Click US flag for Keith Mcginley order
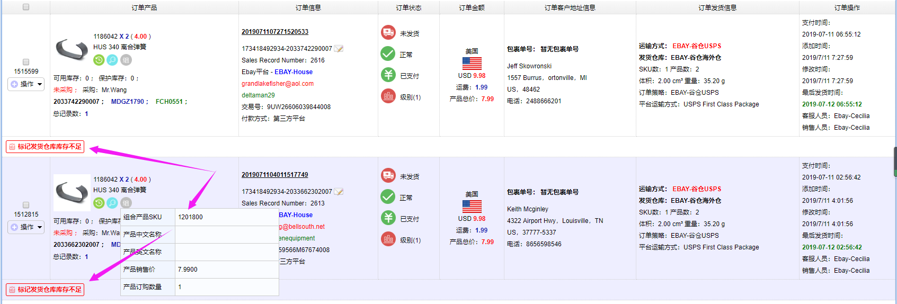 pyautogui.click(x=472, y=207)
